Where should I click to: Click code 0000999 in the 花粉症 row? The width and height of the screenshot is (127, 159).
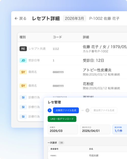[58, 86]
